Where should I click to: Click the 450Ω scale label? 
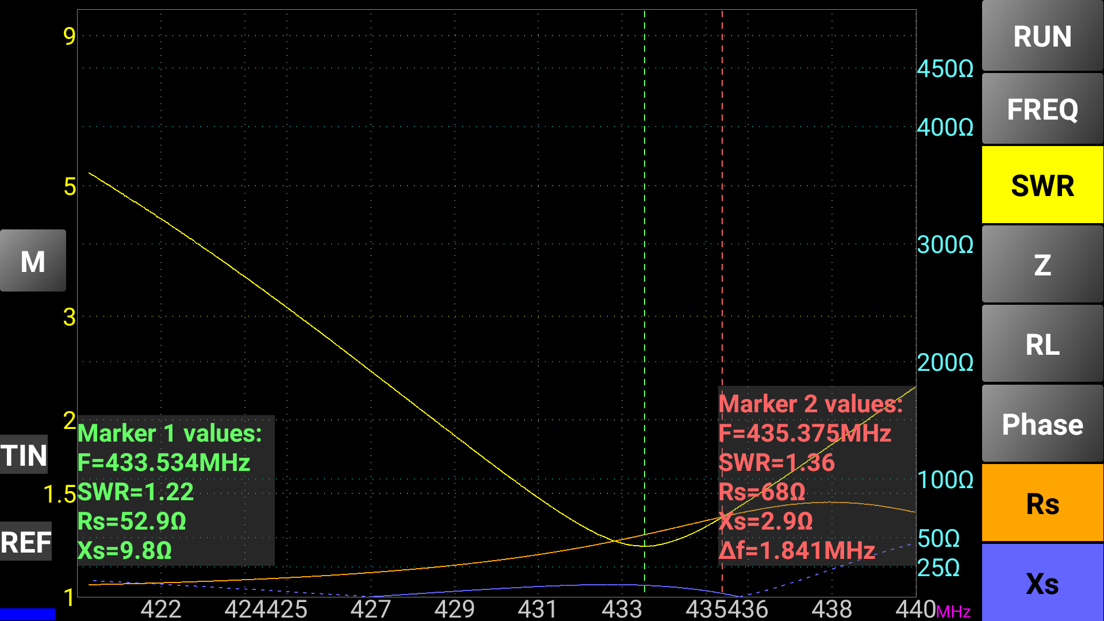(945, 69)
